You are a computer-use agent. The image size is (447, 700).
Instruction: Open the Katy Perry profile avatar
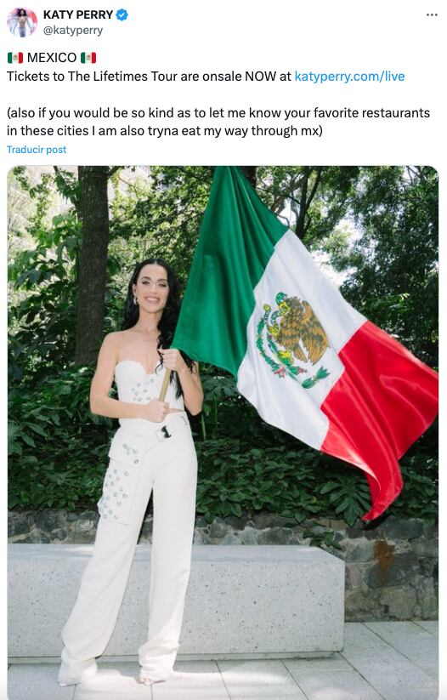(x=22, y=22)
